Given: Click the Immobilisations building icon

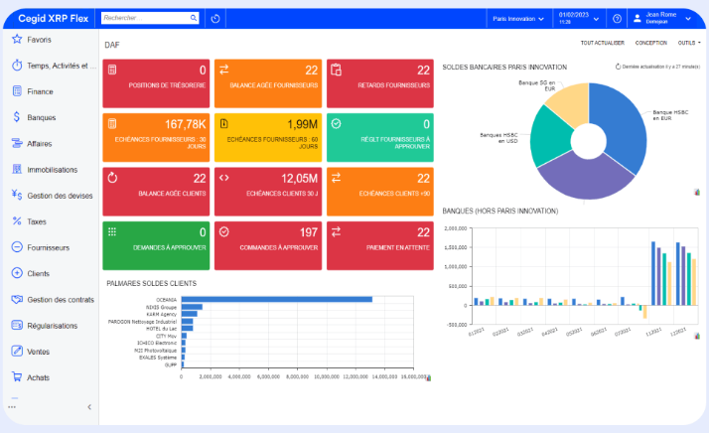Looking at the screenshot, I should pyautogui.click(x=17, y=169).
